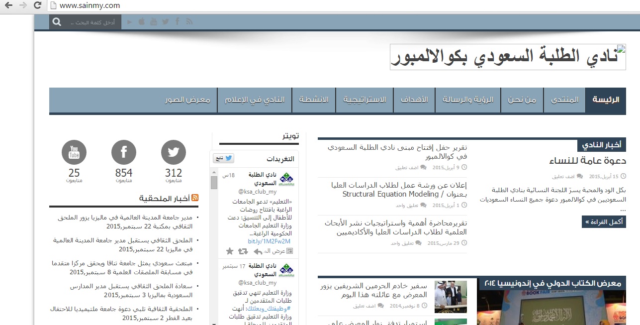Retweet the first tweet in the widget
Viewport: 640px width, 325px height.
tap(243, 251)
